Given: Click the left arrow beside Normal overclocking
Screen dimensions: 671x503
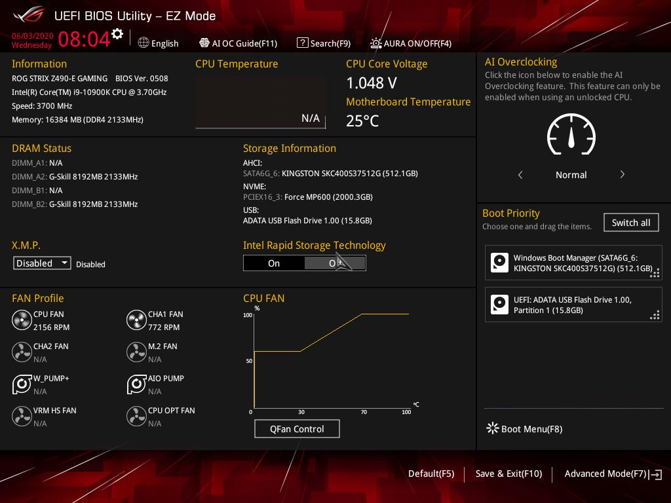Looking at the screenshot, I should tap(520, 175).
